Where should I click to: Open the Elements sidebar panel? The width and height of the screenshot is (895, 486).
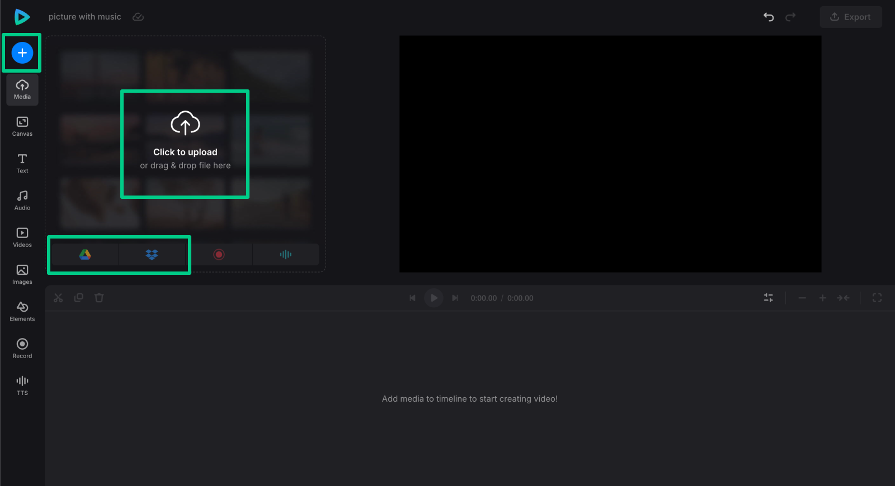point(22,312)
